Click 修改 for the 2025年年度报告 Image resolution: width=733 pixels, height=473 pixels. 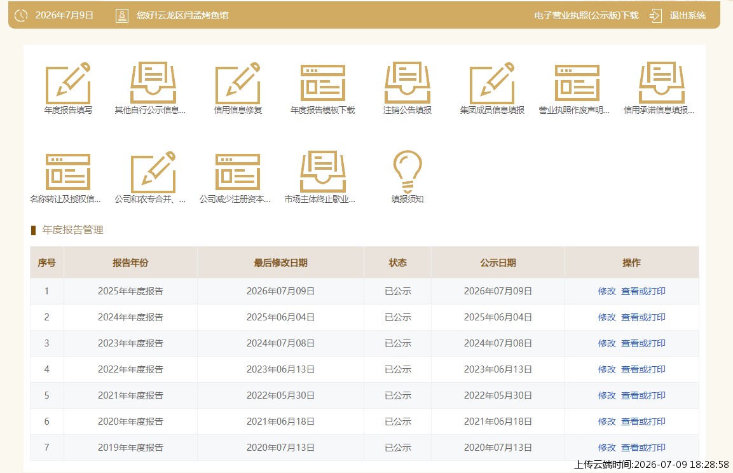[606, 291]
